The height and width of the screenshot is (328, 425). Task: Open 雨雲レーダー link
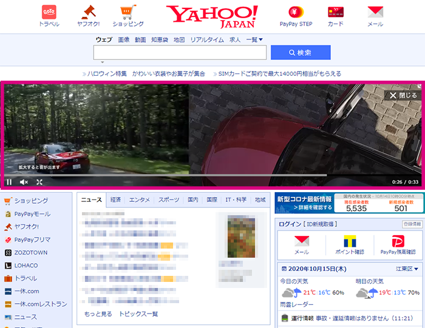296,305
